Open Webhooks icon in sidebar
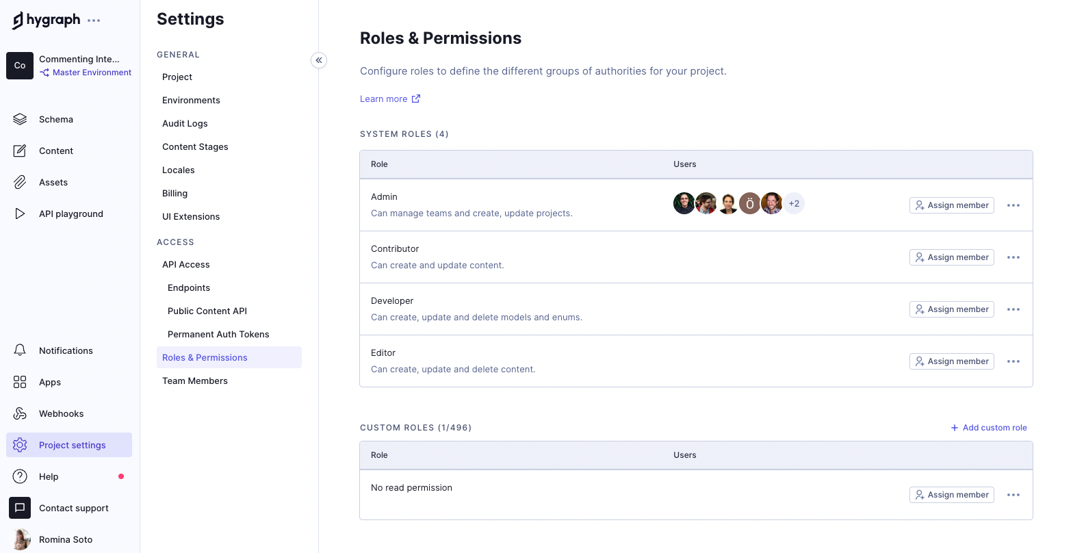Image resolution: width=1073 pixels, height=553 pixels. (x=20, y=413)
